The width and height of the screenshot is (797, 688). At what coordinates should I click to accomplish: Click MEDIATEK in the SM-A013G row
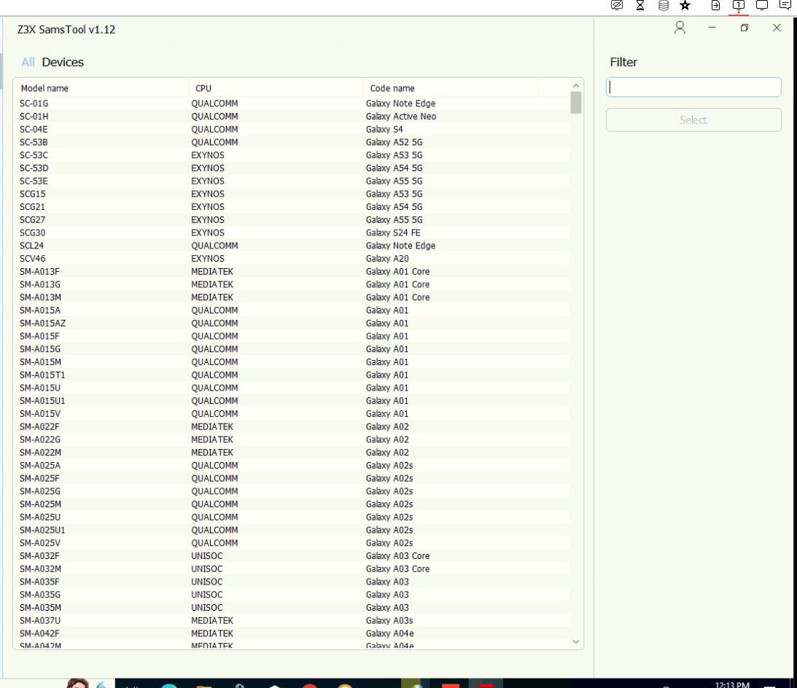[212, 284]
